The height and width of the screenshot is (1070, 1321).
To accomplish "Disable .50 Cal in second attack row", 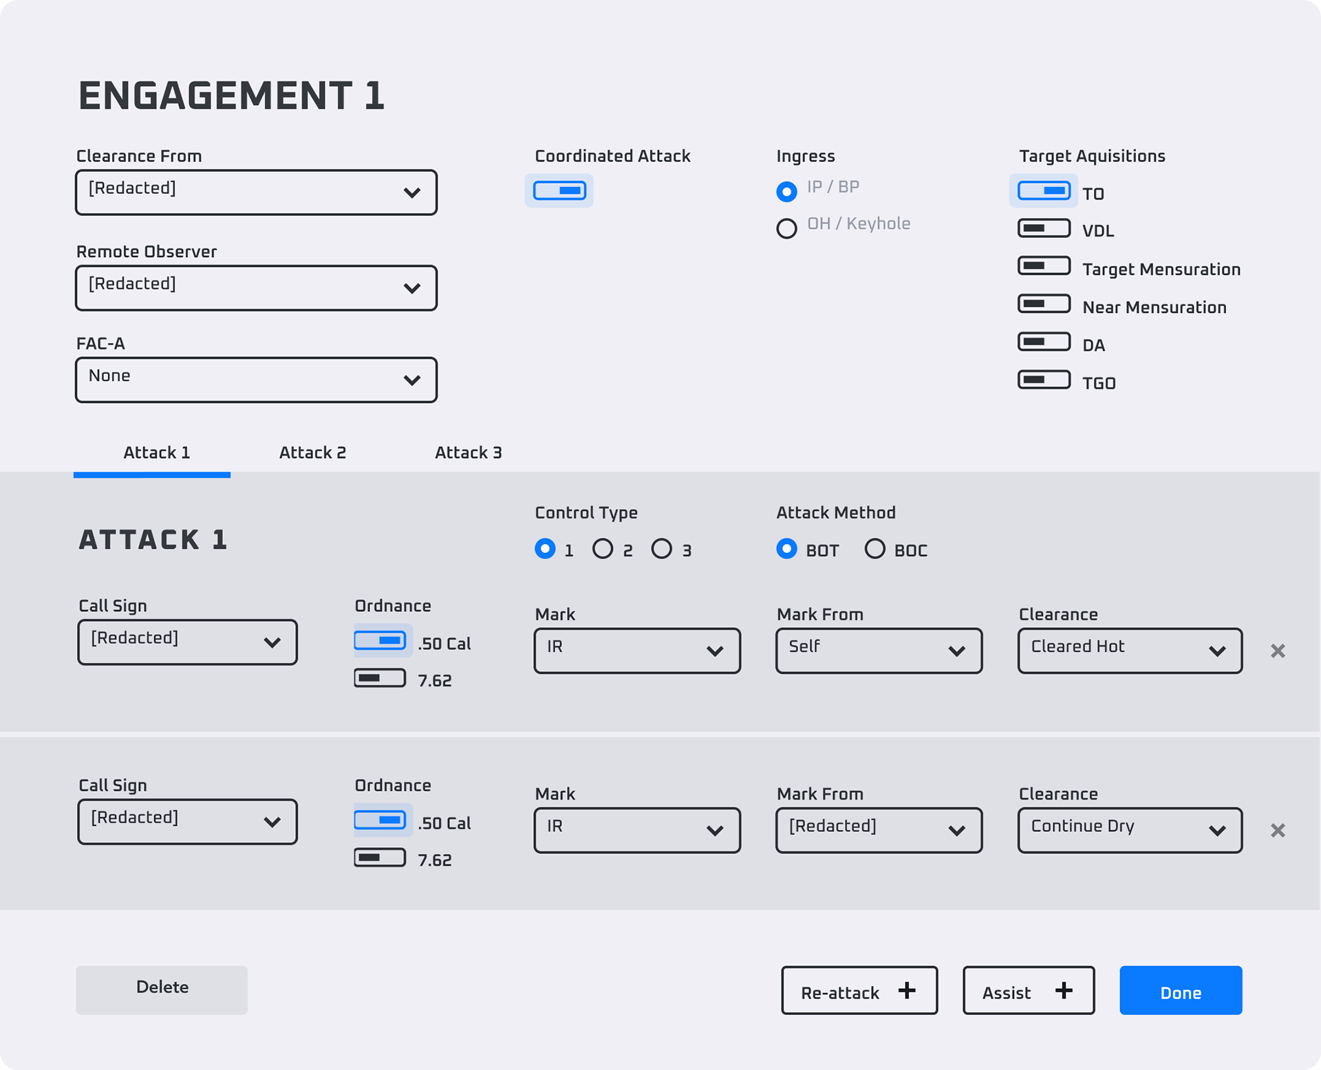I will coord(380,820).
